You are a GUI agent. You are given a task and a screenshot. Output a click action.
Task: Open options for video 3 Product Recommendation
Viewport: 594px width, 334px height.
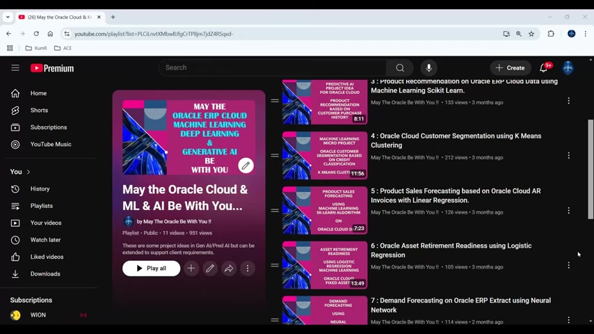click(569, 101)
